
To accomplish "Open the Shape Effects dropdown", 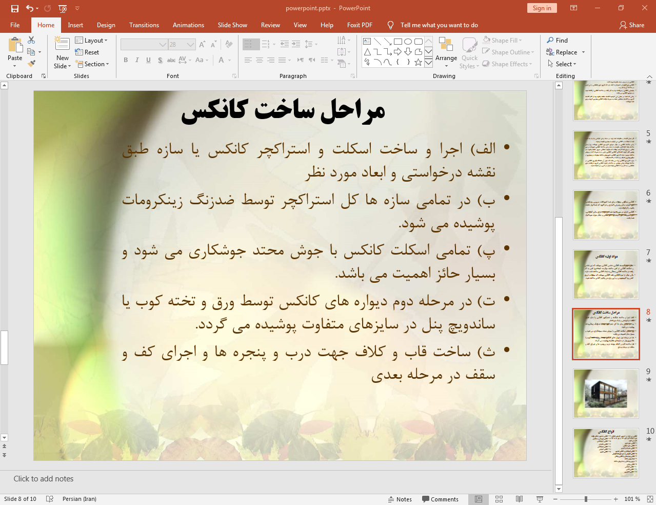I will [x=507, y=64].
